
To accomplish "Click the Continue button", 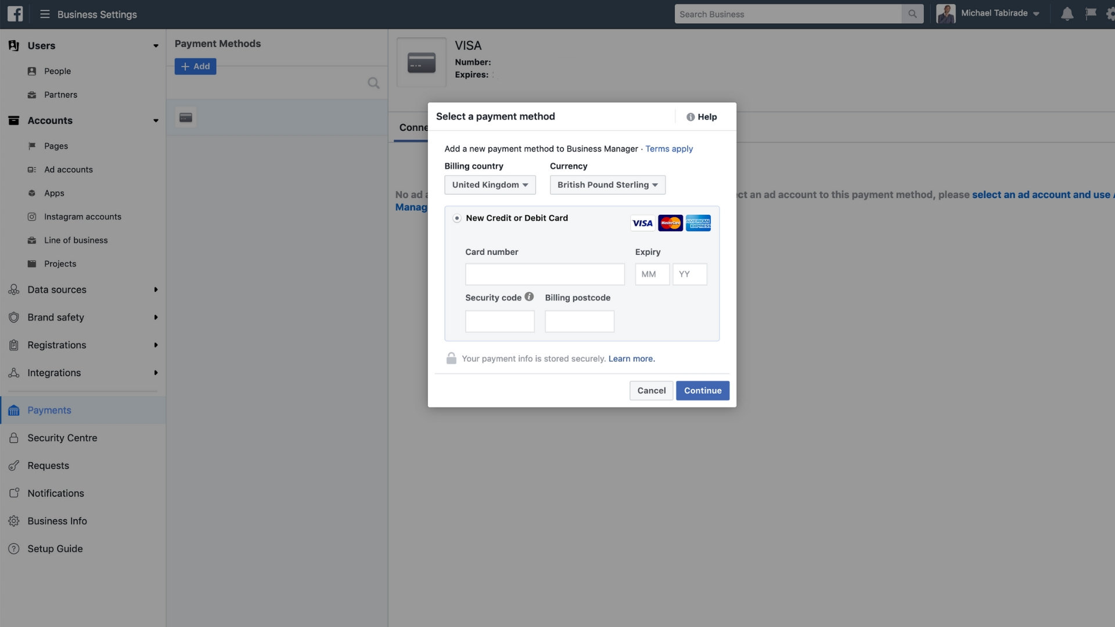I will tap(702, 391).
